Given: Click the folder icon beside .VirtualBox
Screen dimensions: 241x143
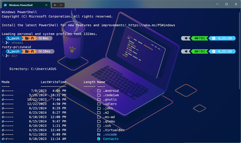Looking at the screenshot, I should [99, 130].
